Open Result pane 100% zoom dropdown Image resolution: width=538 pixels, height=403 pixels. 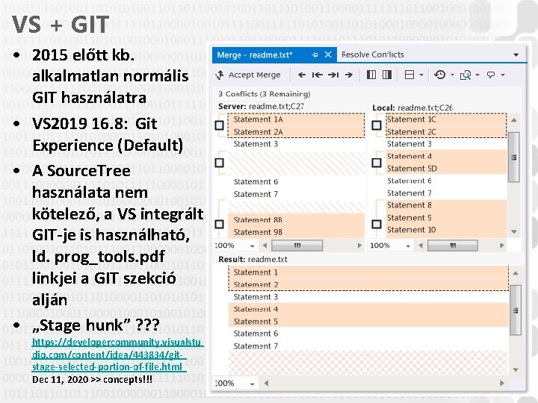[253, 384]
